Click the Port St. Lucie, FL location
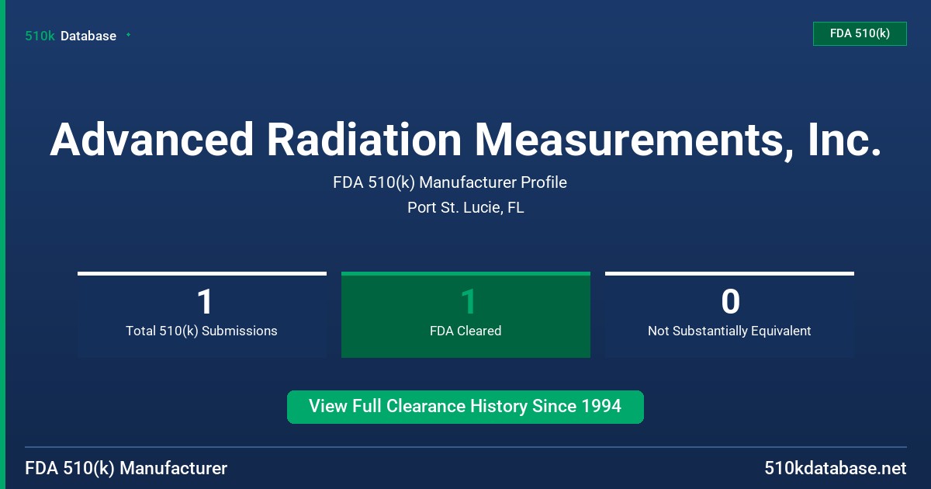 pos(465,208)
